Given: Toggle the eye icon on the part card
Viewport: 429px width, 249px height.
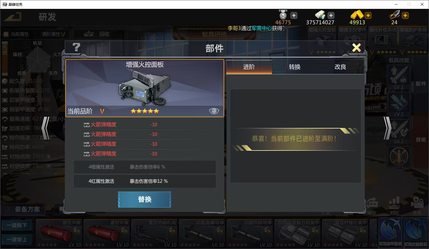Looking at the screenshot, I should coord(214,111).
